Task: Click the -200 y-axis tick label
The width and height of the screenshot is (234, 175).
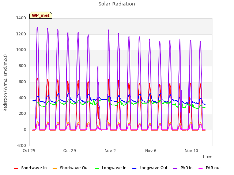Action: [x=22, y=145]
